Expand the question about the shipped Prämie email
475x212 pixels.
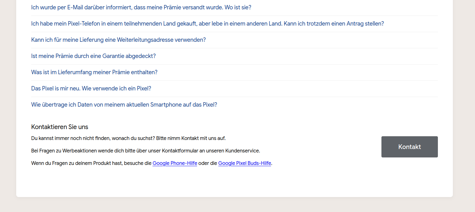click(141, 7)
